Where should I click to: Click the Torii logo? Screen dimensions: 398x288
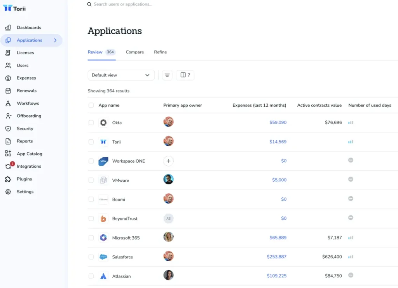click(x=14, y=9)
